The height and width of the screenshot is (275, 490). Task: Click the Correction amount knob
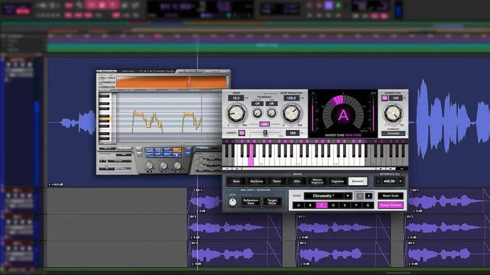393,113
